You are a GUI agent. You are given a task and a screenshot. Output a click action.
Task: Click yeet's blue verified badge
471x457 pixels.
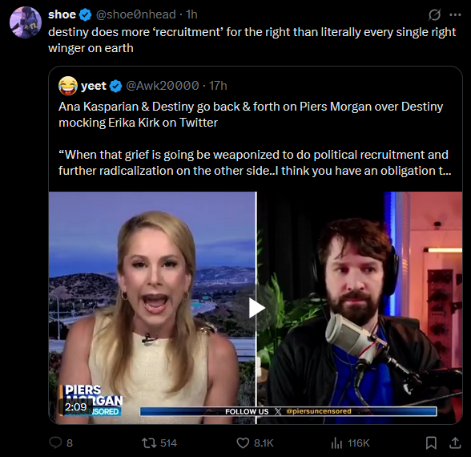click(x=115, y=86)
